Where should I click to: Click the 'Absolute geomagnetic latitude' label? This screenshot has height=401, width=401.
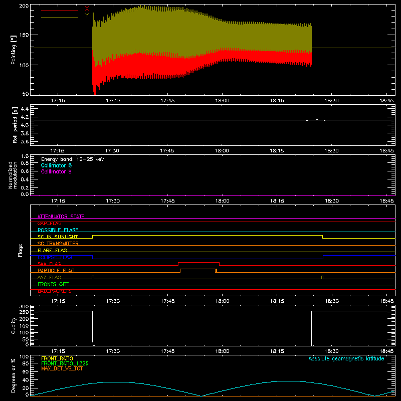pyautogui.click(x=346, y=358)
